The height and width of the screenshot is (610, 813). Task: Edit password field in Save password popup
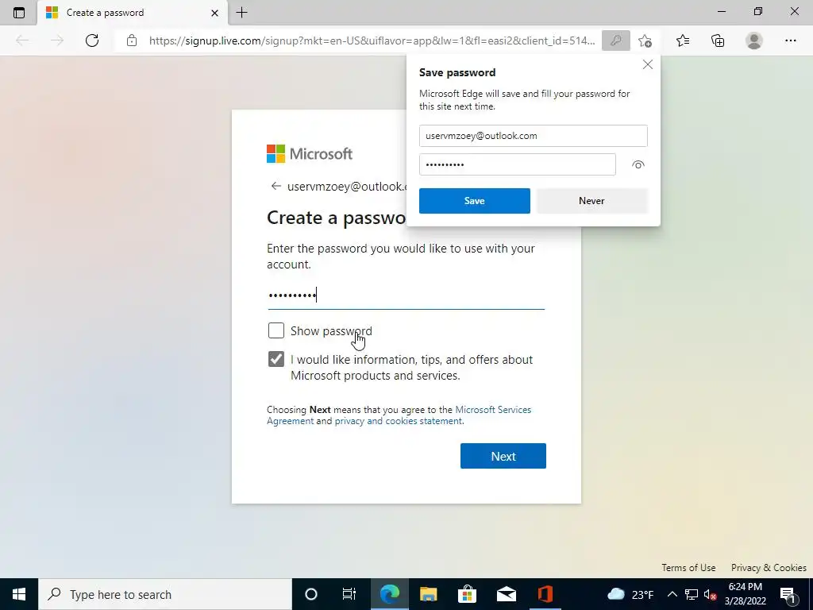click(518, 164)
